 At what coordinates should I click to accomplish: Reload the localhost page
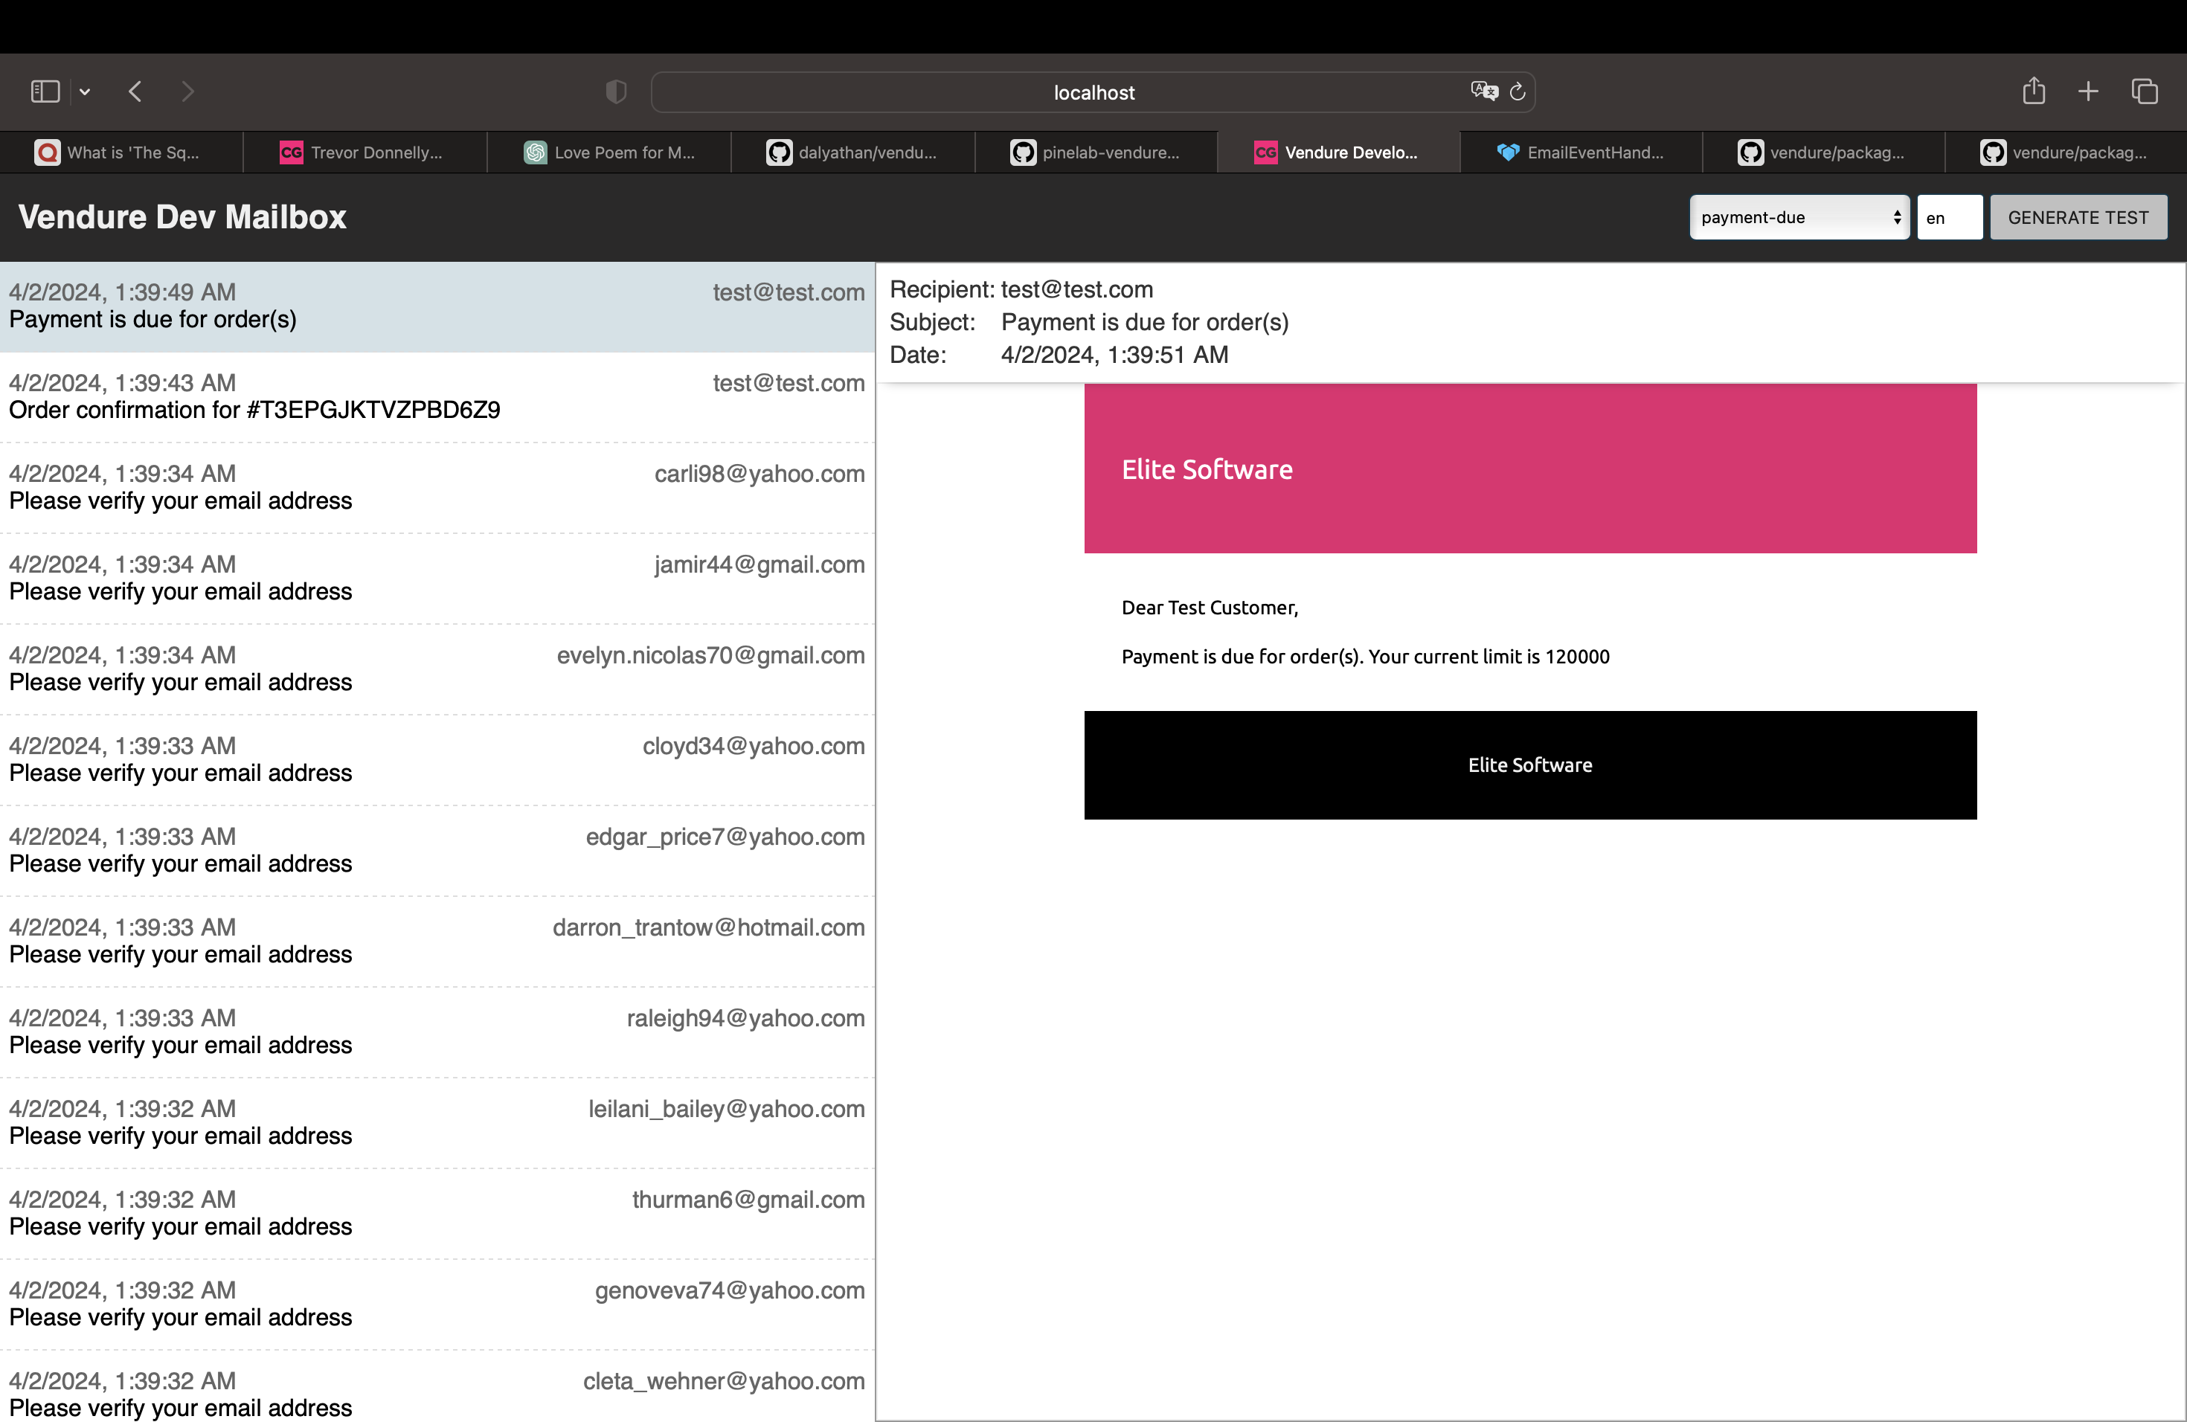(x=1518, y=92)
